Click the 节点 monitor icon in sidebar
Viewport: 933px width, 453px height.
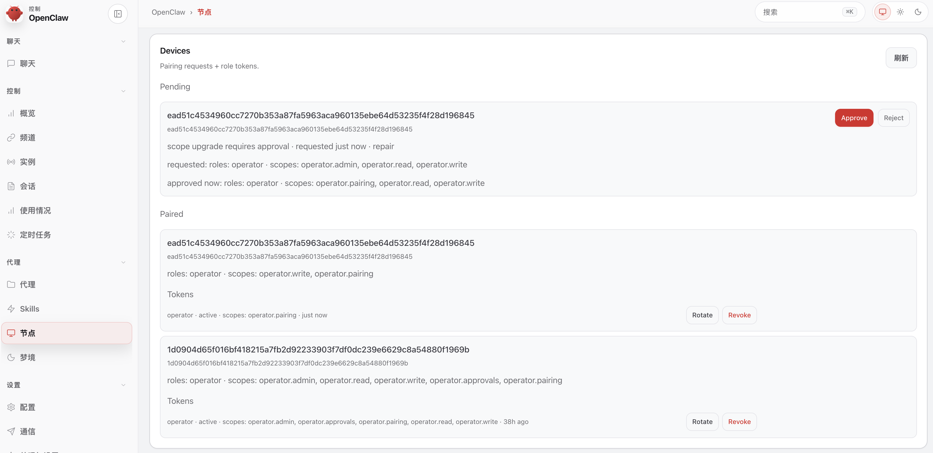click(11, 333)
